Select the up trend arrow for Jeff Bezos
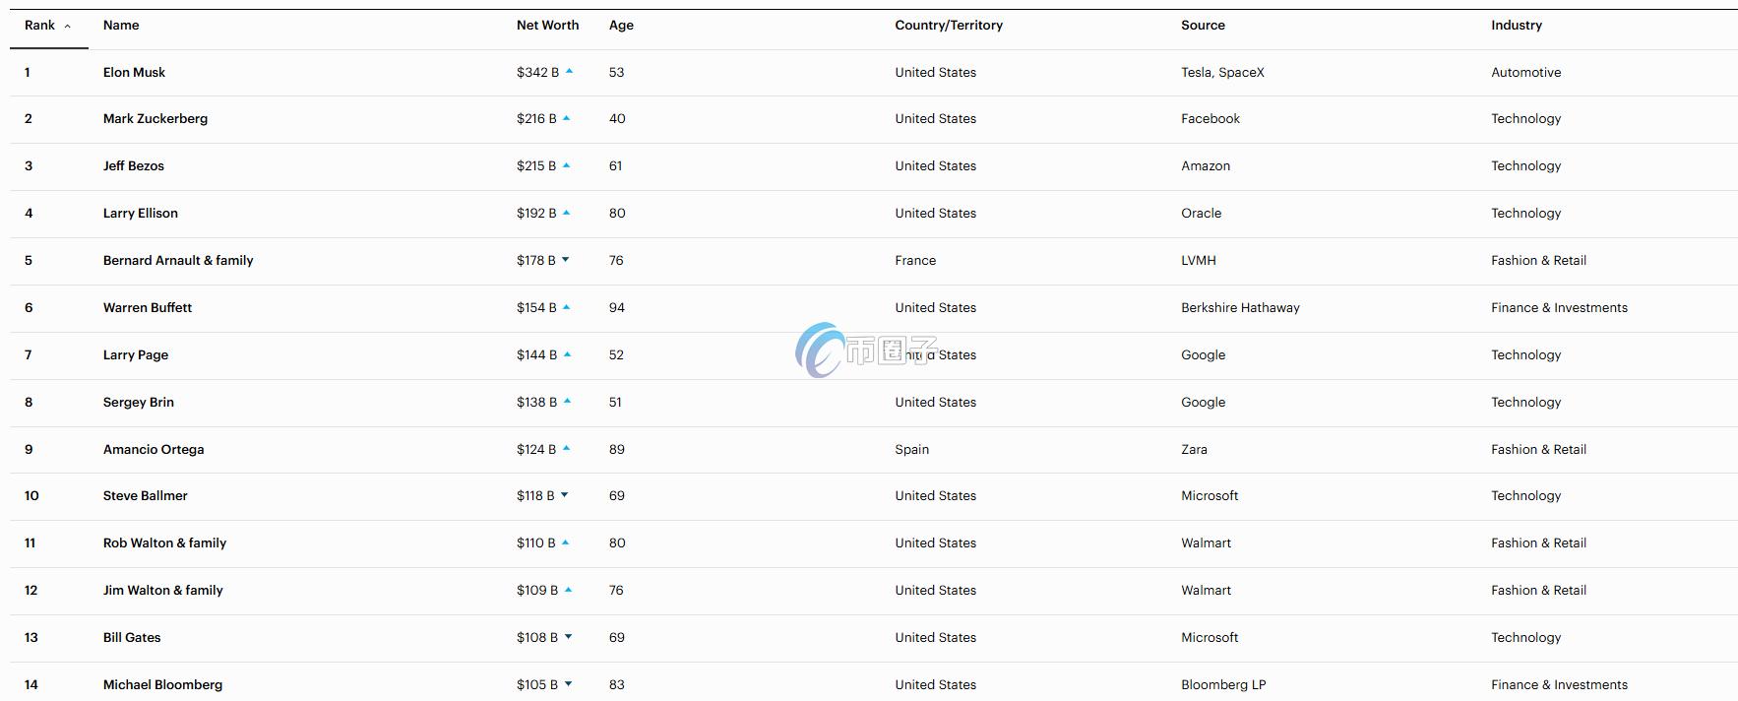Screen dimensions: 1738x701 [x=567, y=165]
